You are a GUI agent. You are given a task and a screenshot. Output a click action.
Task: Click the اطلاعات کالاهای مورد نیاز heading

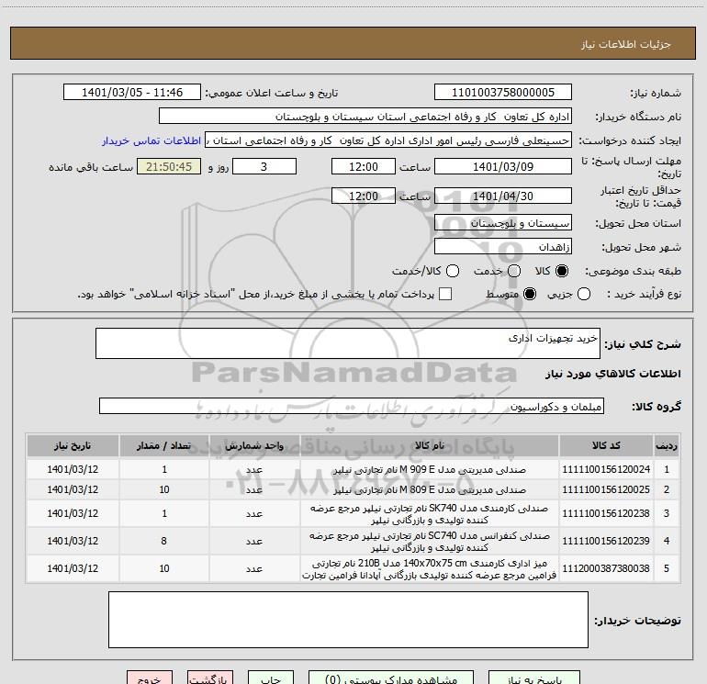(613, 374)
